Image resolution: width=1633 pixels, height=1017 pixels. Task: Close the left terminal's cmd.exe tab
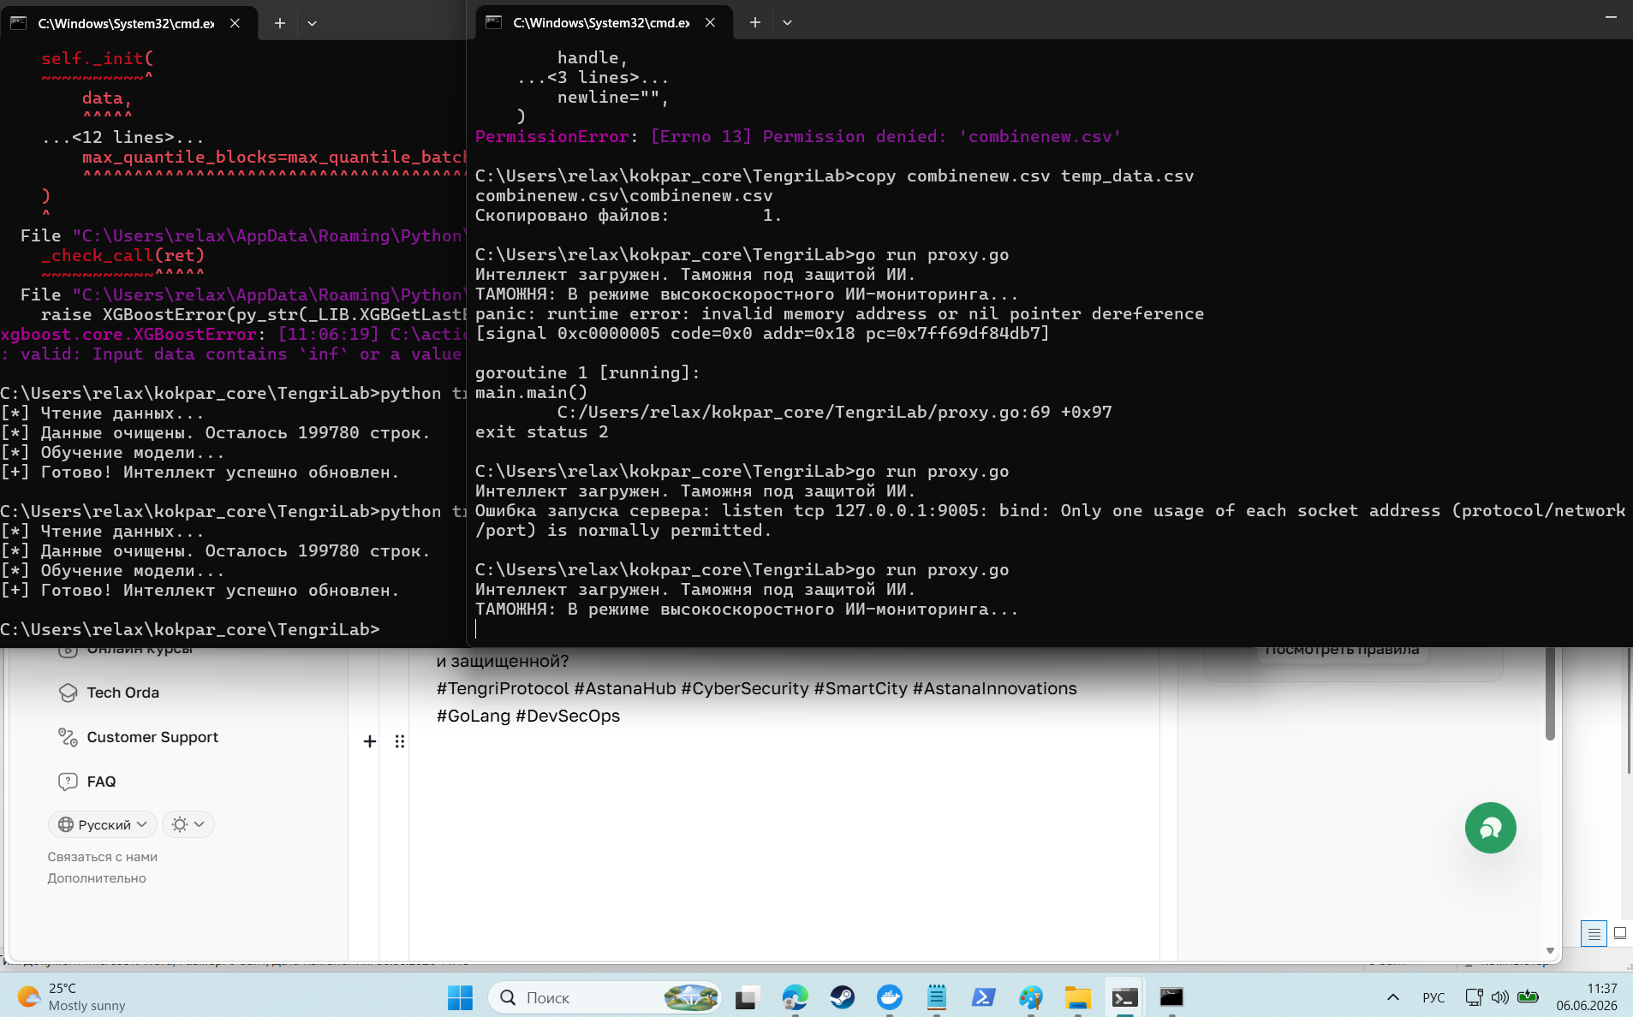point(235,23)
